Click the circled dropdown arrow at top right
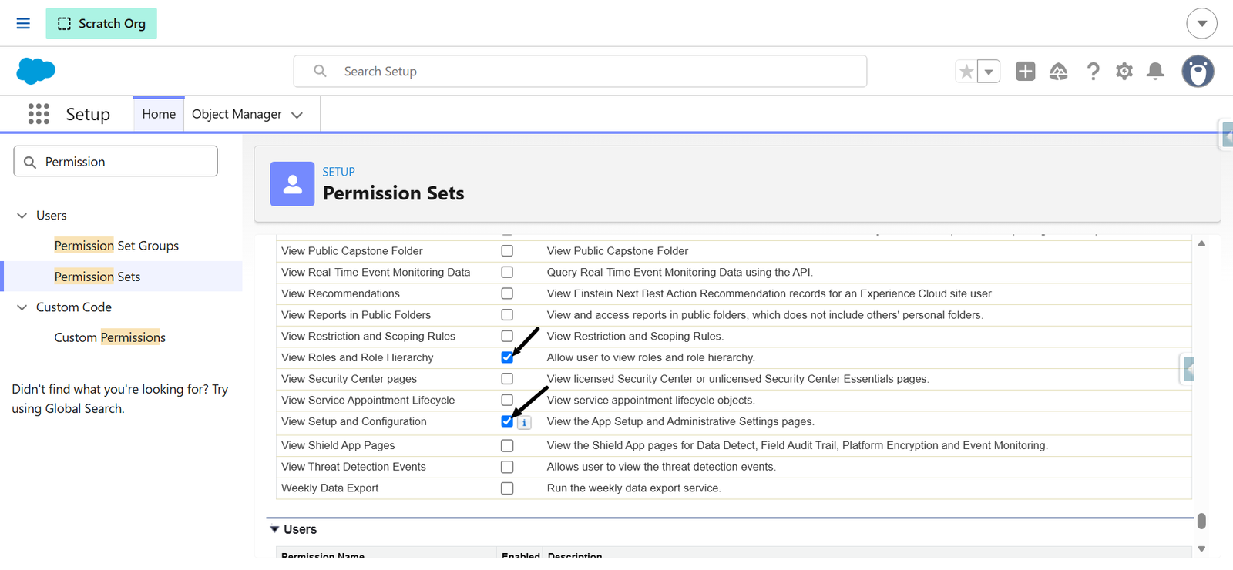The width and height of the screenshot is (1233, 570). 1201,23
